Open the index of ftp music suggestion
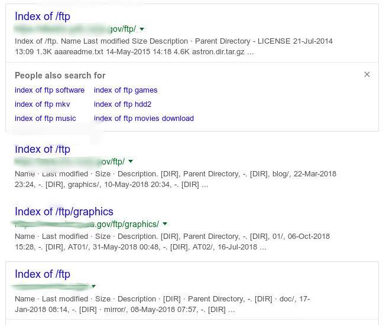 (x=46, y=119)
